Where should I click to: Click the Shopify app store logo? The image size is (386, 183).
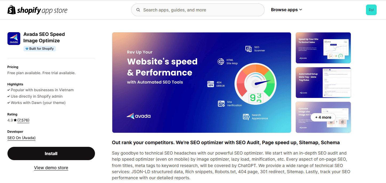coord(37,10)
